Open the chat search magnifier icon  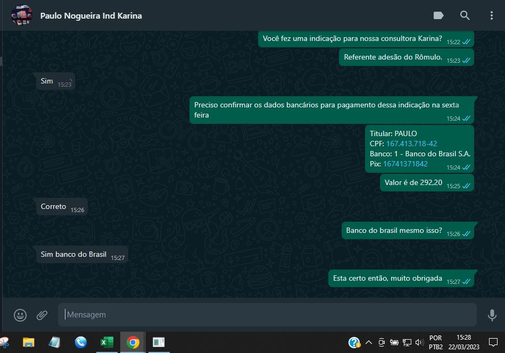(465, 15)
